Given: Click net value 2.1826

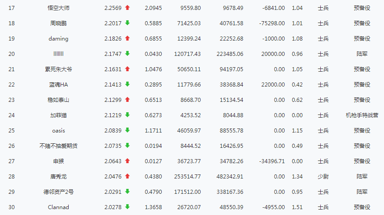Looking at the screenshot, I should point(113,39).
